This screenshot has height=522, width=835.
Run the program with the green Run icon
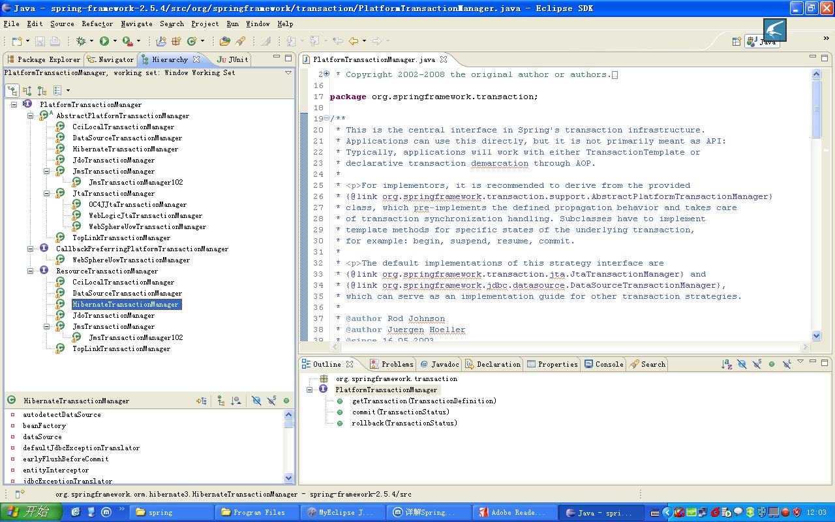click(x=104, y=41)
